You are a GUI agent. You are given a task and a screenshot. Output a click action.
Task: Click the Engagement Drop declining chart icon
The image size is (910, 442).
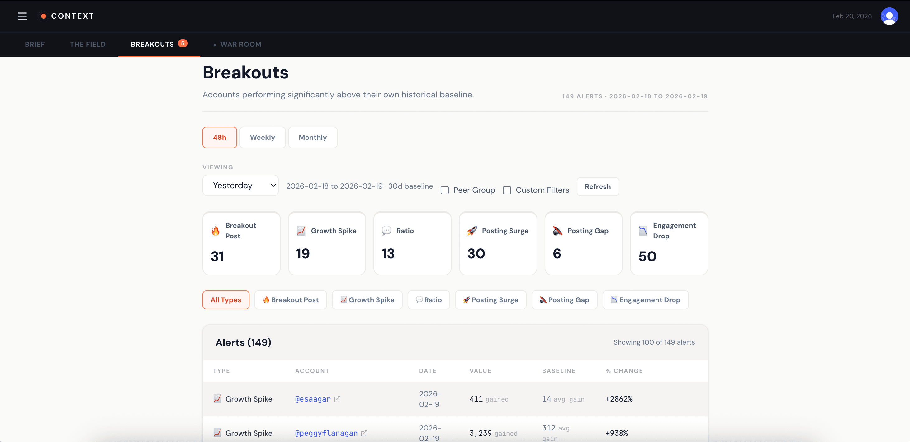(x=643, y=231)
